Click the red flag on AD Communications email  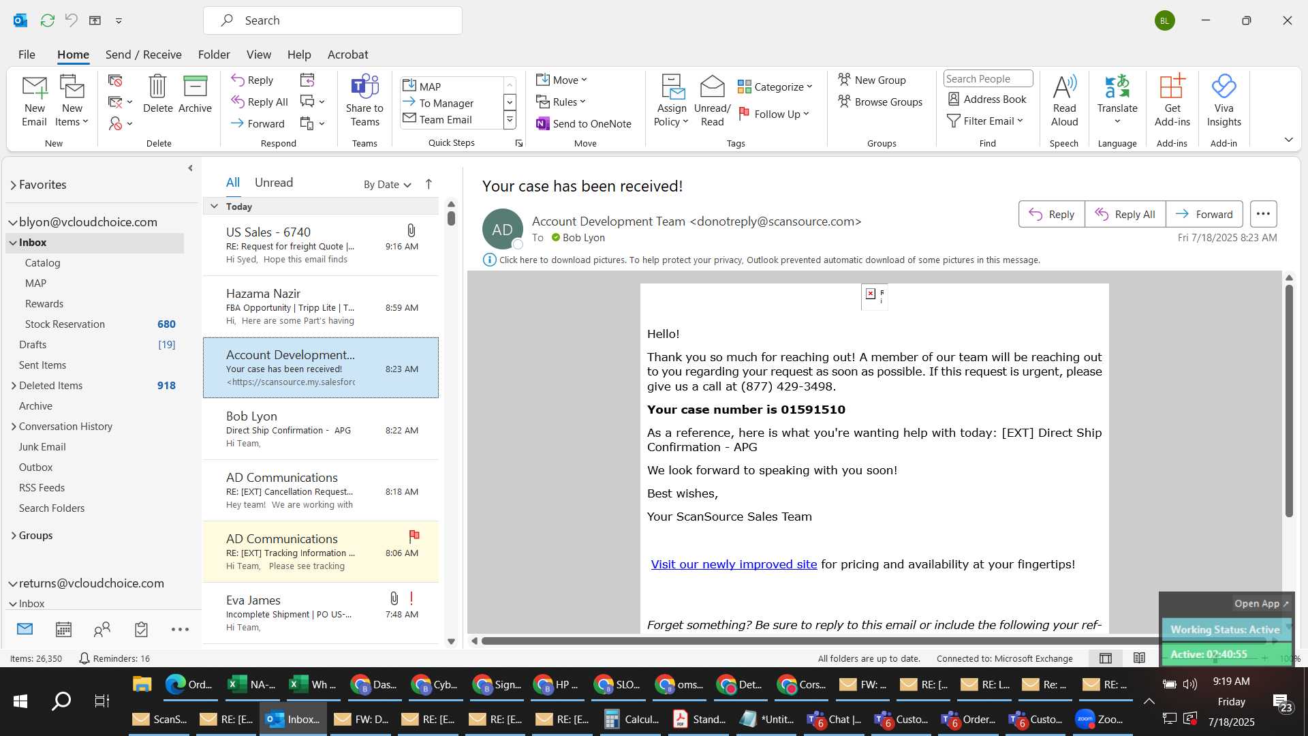(x=414, y=536)
